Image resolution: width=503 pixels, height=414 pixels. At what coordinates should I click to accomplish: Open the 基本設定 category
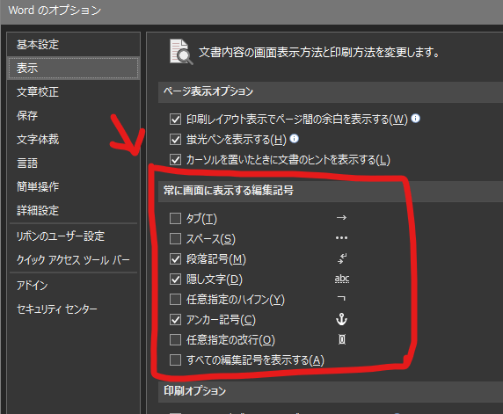(x=73, y=44)
